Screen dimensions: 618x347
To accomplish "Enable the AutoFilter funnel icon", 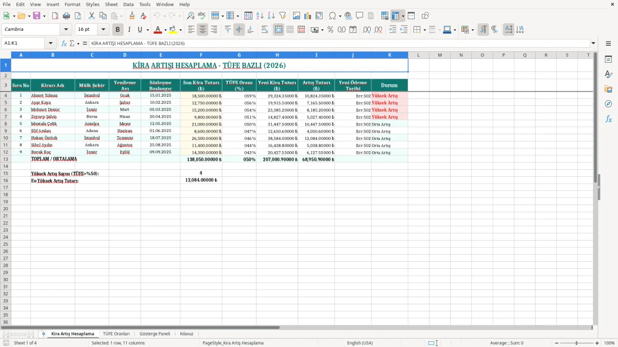I will pyautogui.click(x=283, y=16).
